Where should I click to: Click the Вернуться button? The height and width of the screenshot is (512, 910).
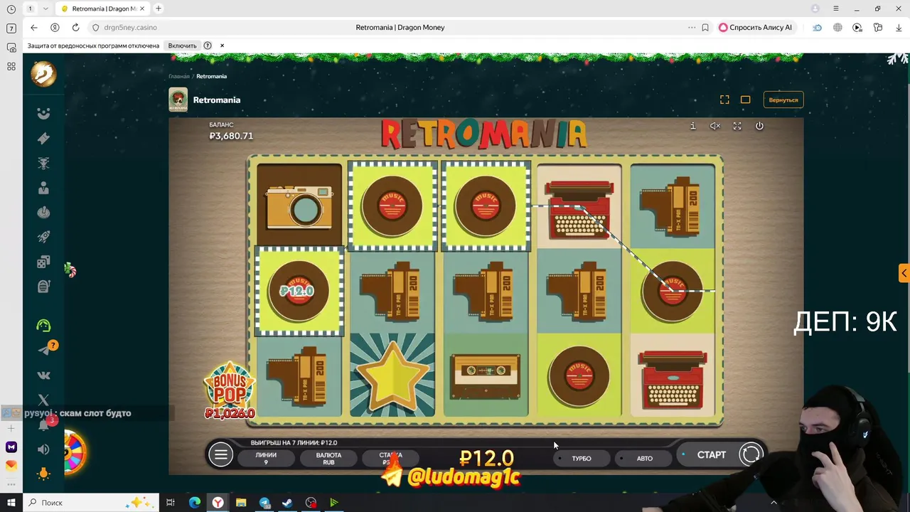(783, 100)
